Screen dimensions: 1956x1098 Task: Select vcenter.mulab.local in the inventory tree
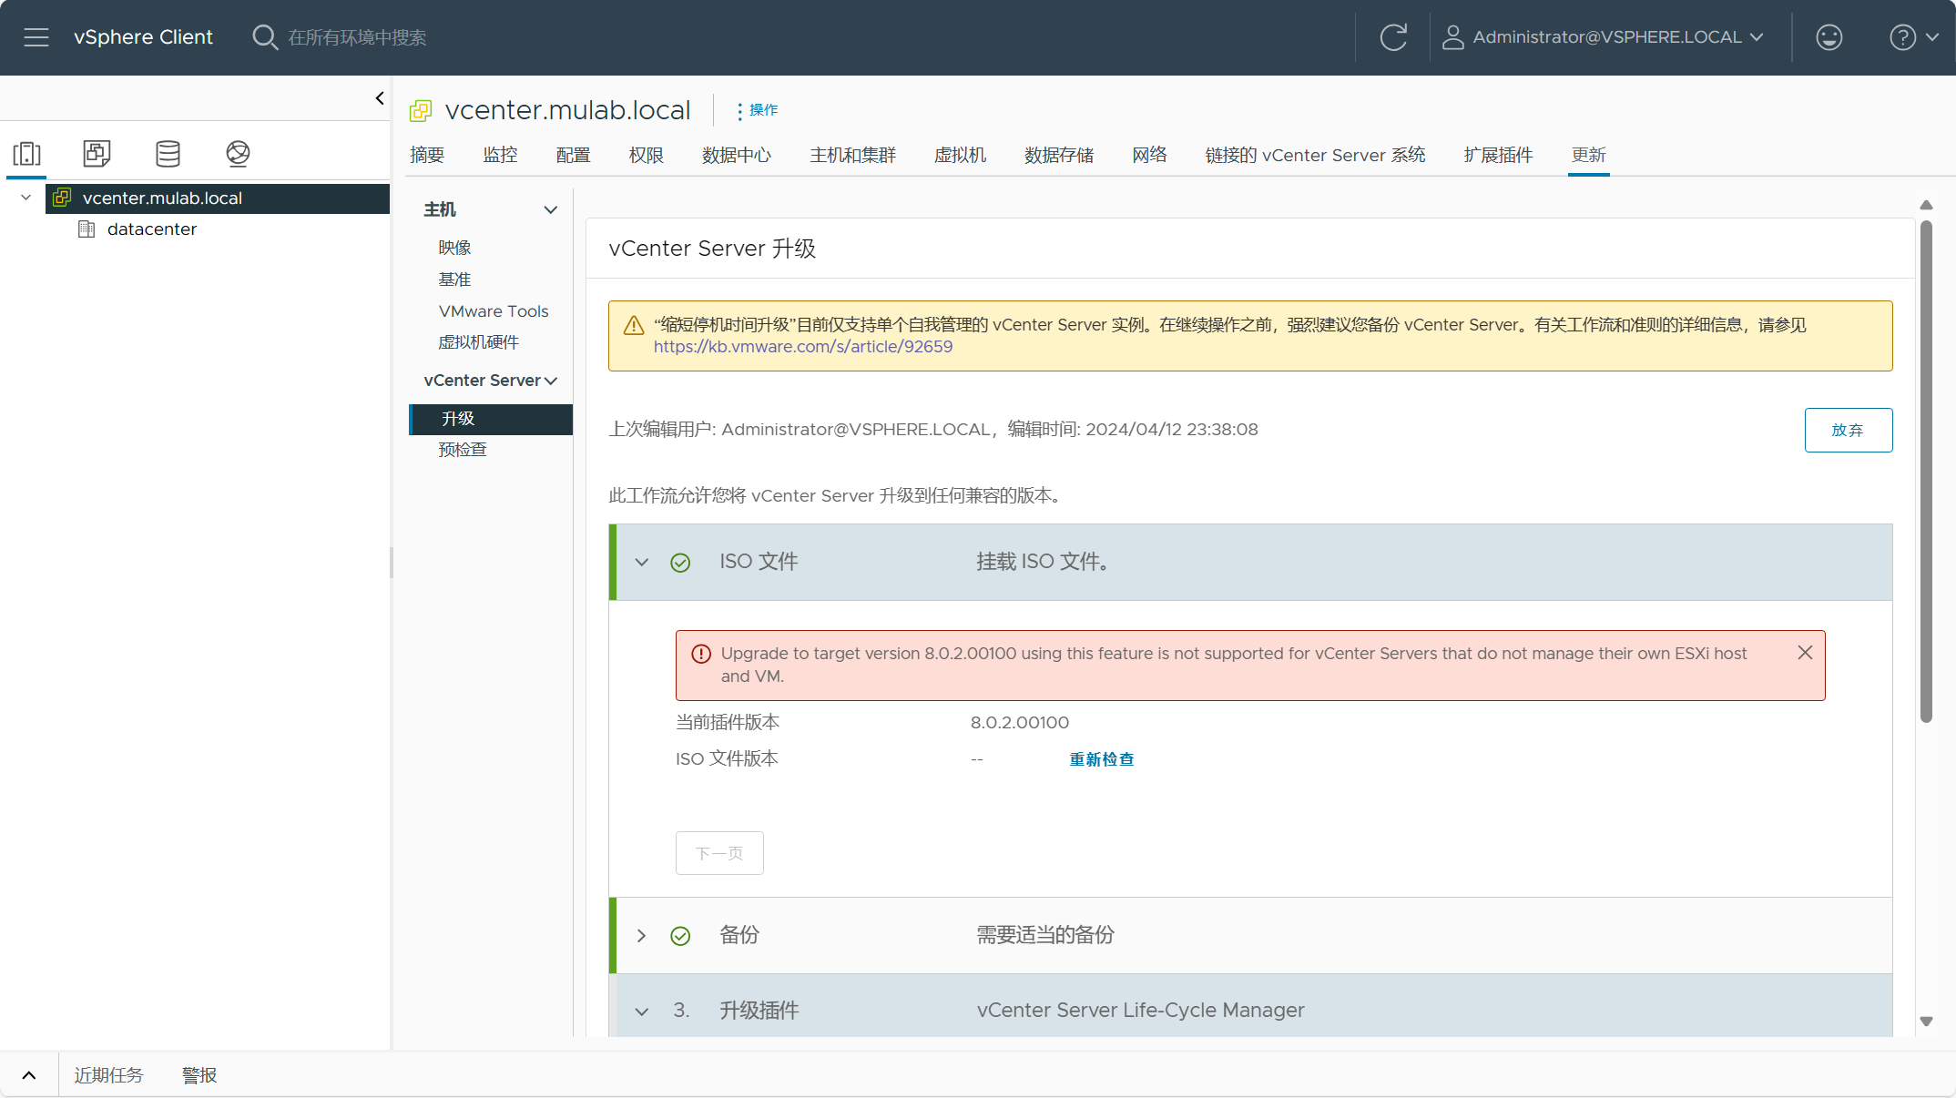click(x=218, y=198)
